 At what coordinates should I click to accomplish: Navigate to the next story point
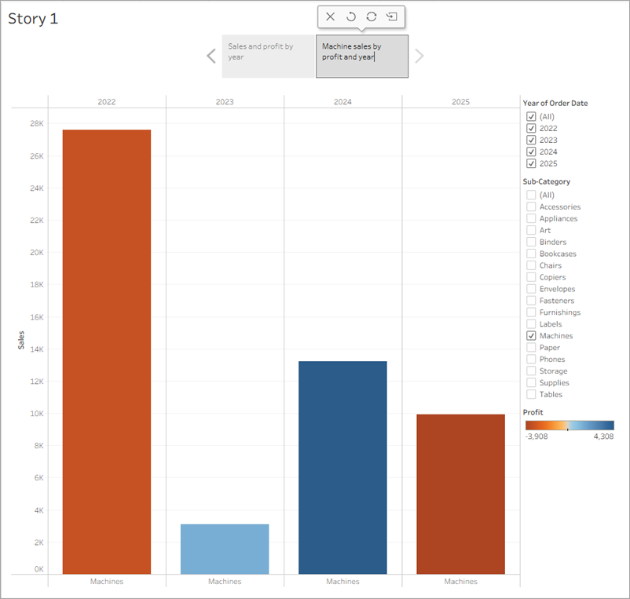click(x=419, y=55)
